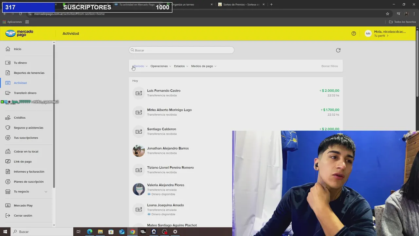Viewport: 419px width, 236px height.
Task: Expand Tu perfil under the greeting
Action: (381, 36)
